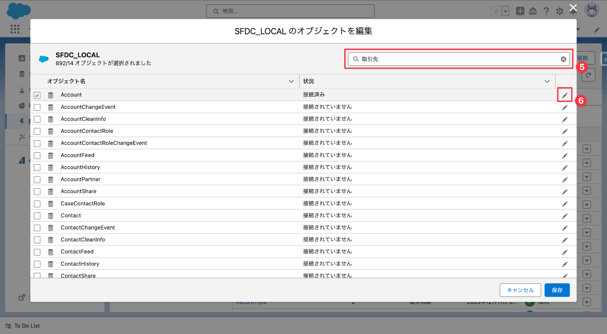Click into the 取引先 object search field
The width and height of the screenshot is (607, 334).
[459, 59]
